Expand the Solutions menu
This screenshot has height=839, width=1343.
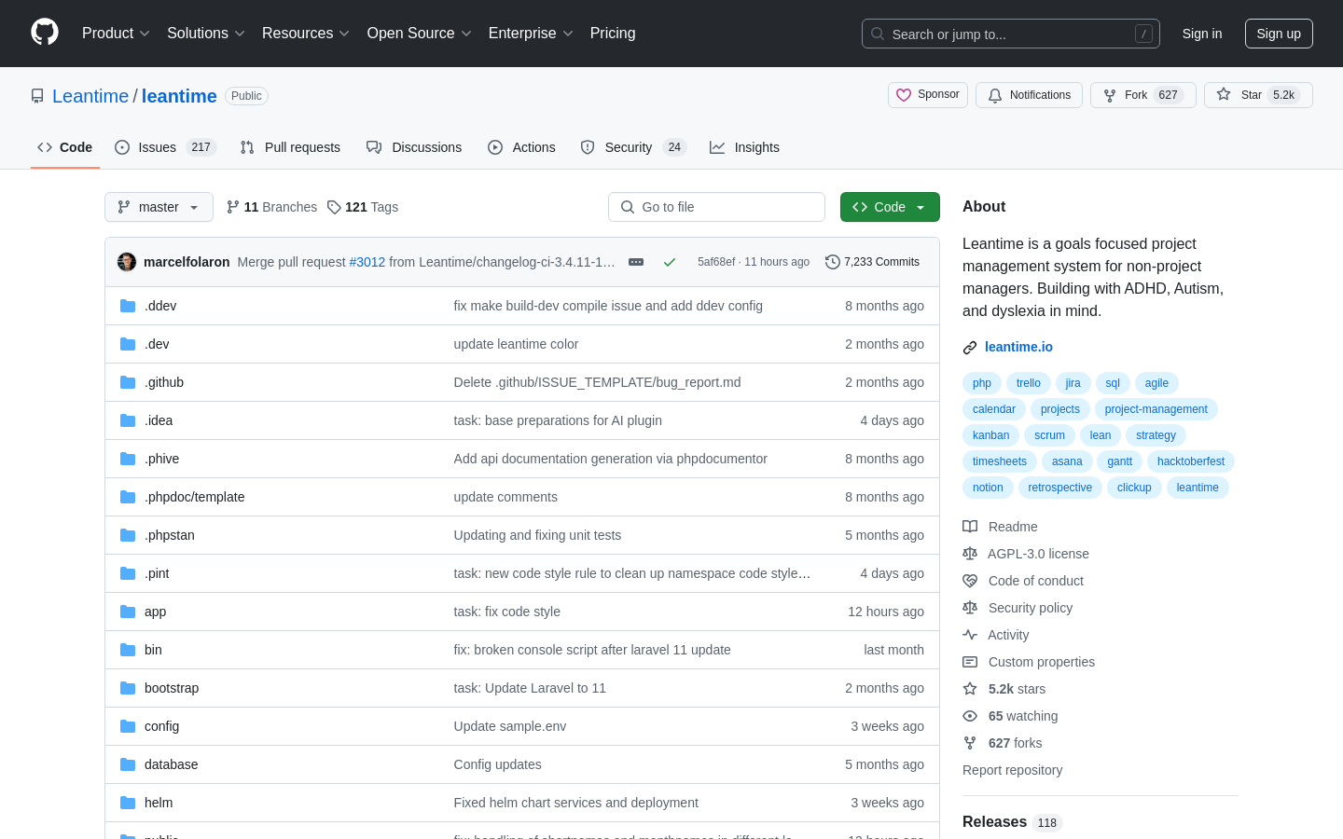[206, 33]
